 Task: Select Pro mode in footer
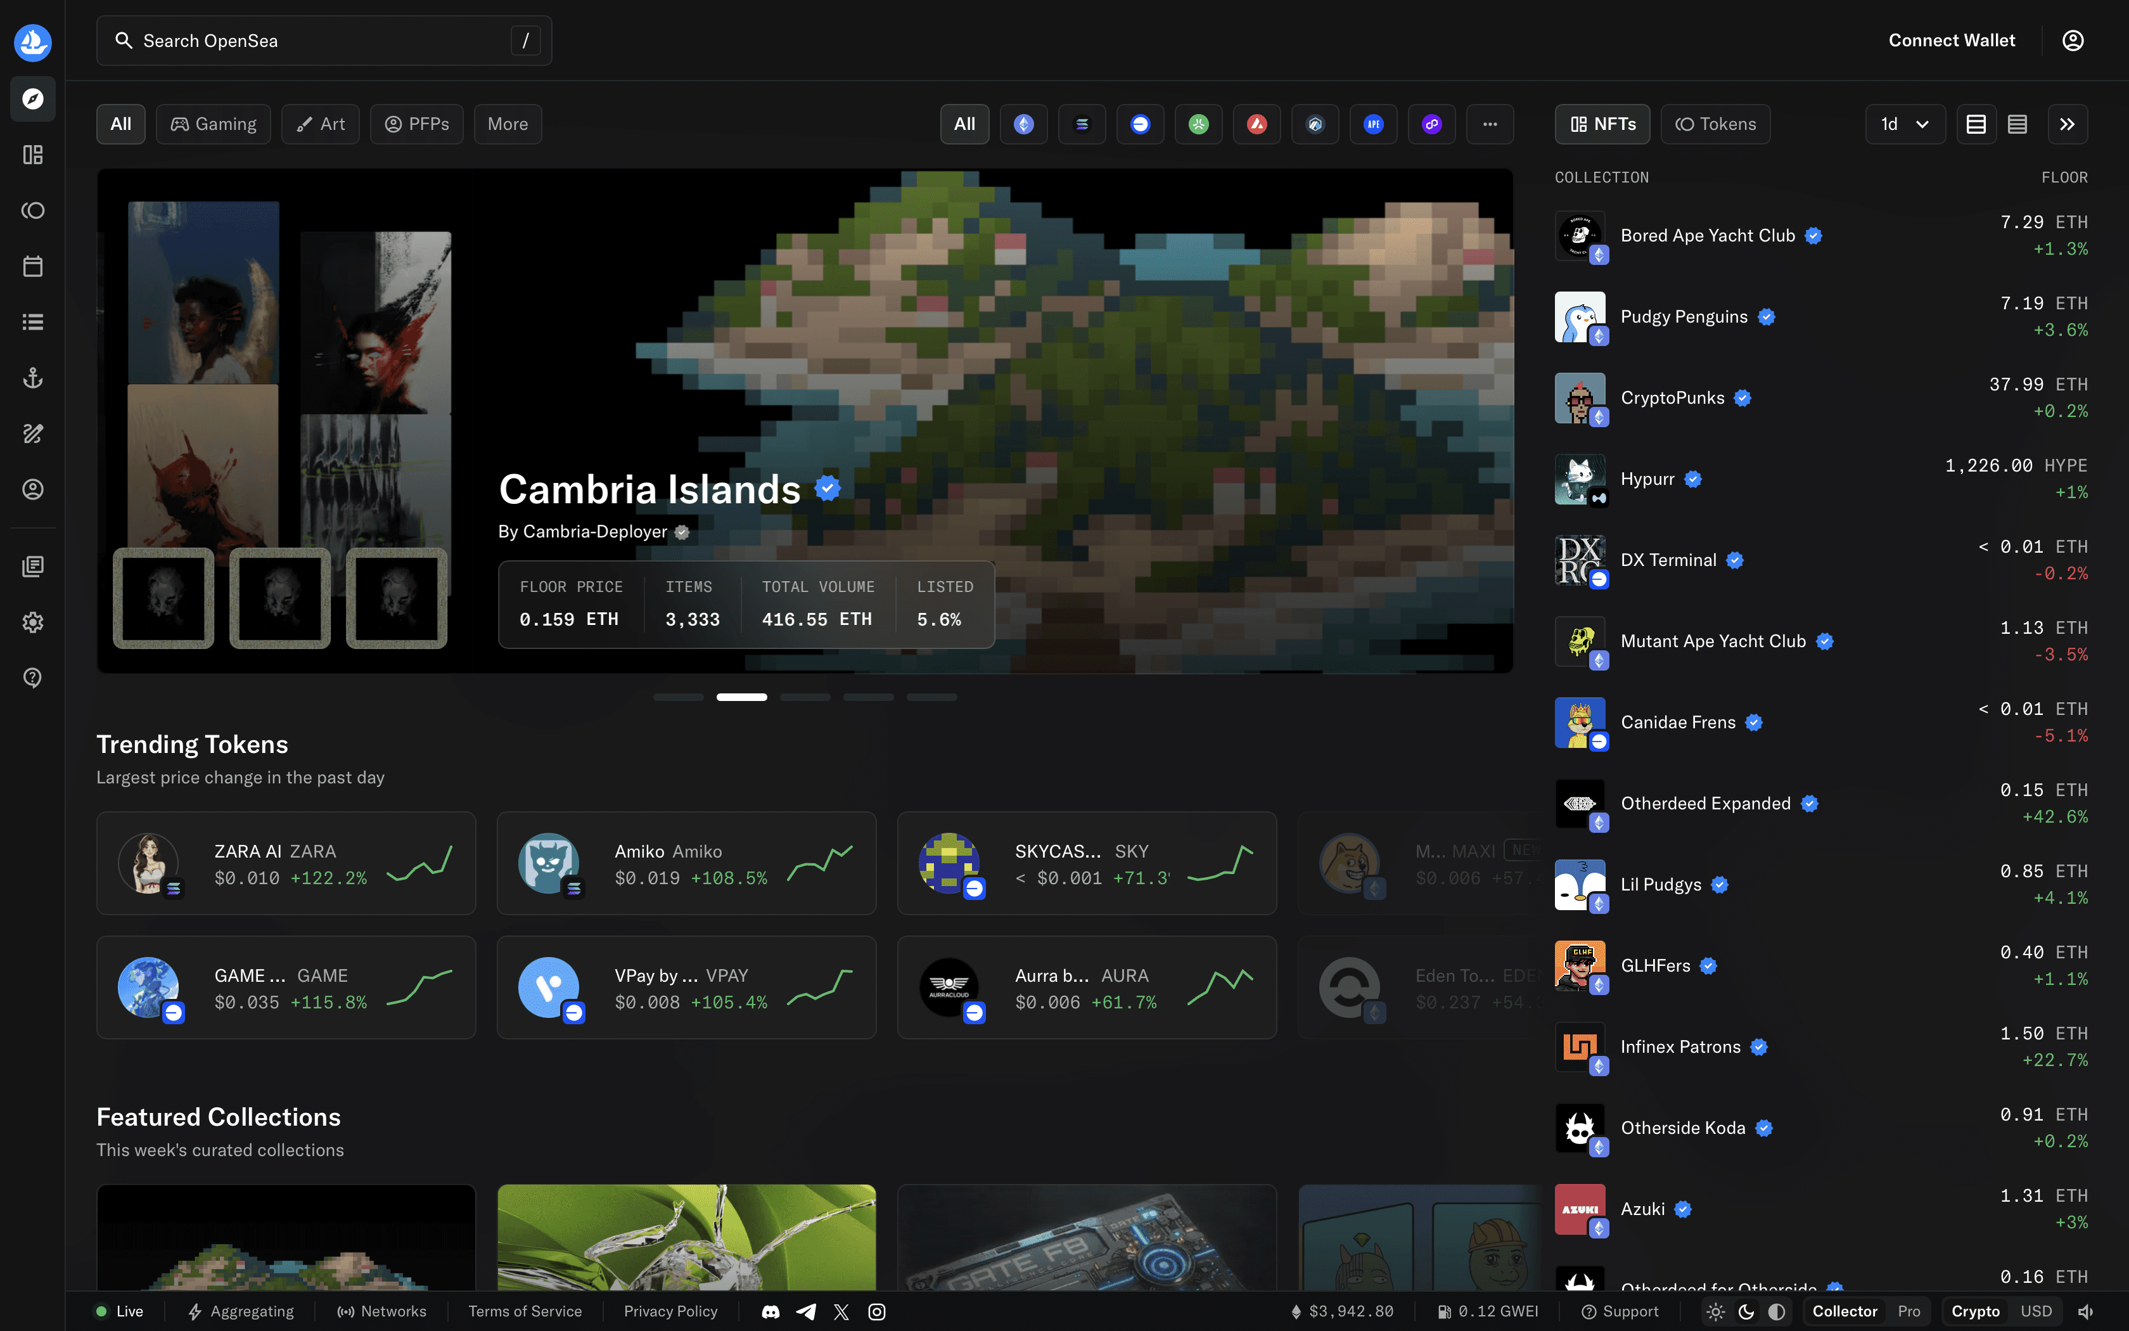(x=1909, y=1311)
